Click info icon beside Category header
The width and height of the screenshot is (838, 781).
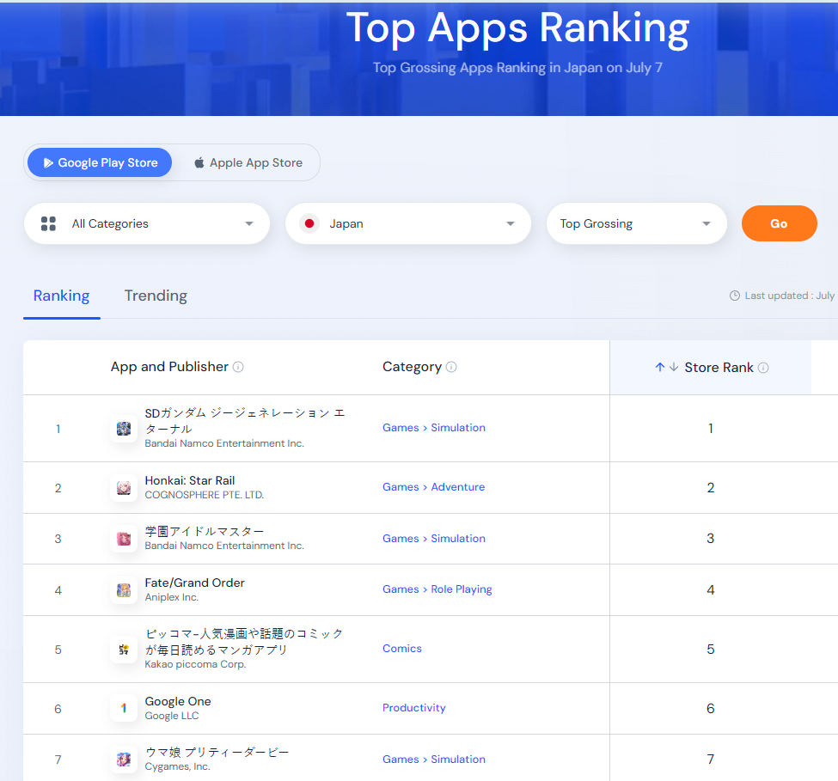point(451,367)
